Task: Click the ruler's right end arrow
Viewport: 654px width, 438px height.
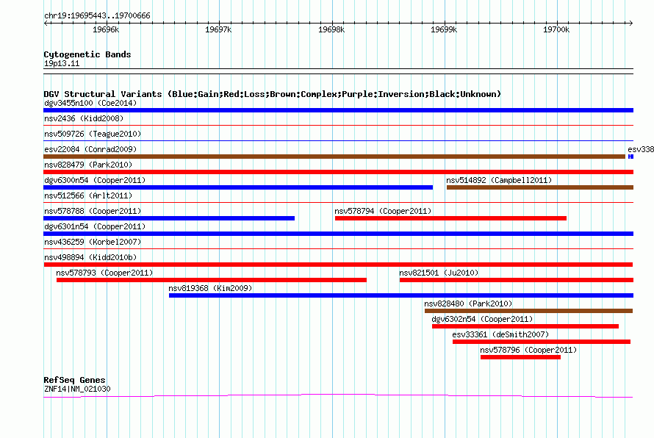Action: coord(630,23)
